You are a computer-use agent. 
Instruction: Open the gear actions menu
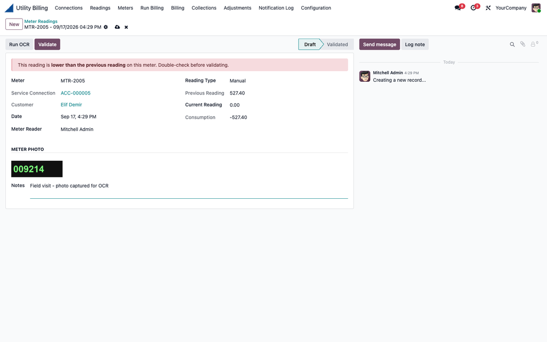click(x=106, y=27)
